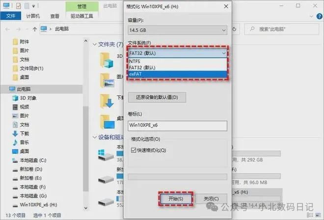The image size is (324, 220).
Task: Close the format dialog with X
Action: click(226, 6)
